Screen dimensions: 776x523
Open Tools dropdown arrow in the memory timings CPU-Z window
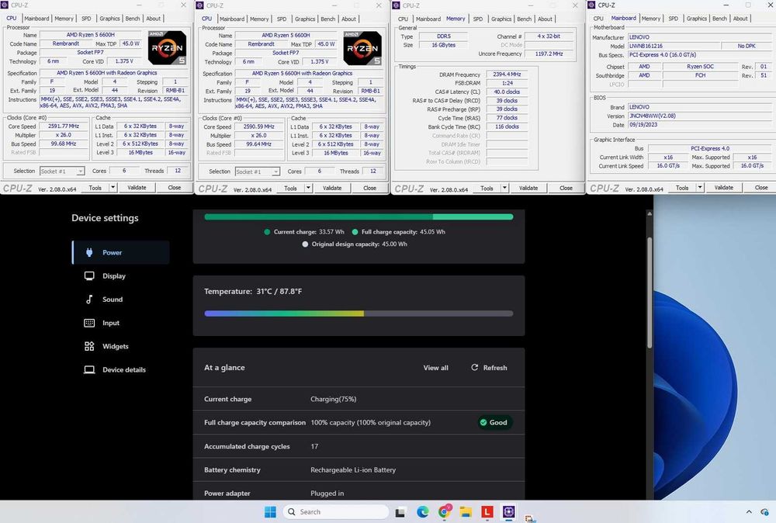pyautogui.click(x=504, y=188)
